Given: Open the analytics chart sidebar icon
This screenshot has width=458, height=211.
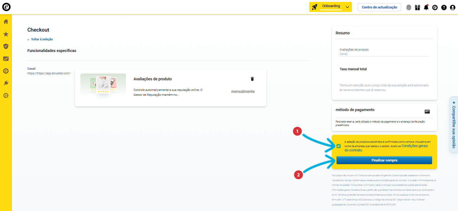Looking at the screenshot, I should pos(6,59).
